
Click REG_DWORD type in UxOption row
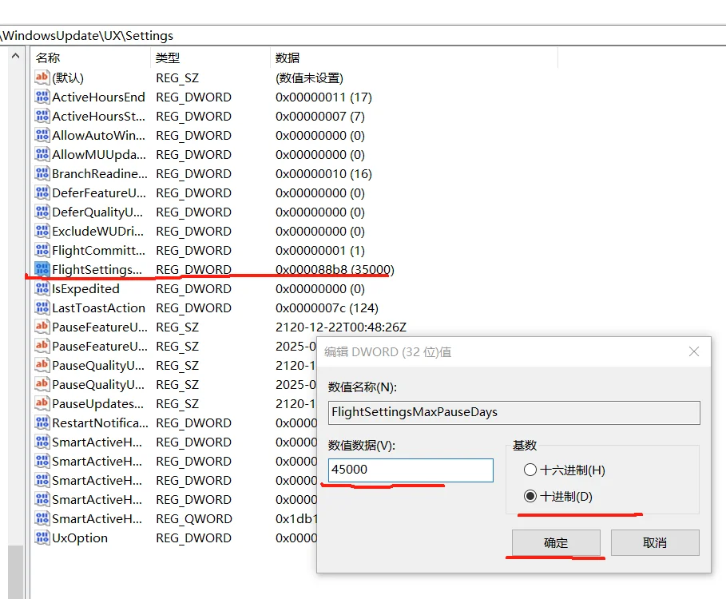pyautogui.click(x=193, y=538)
